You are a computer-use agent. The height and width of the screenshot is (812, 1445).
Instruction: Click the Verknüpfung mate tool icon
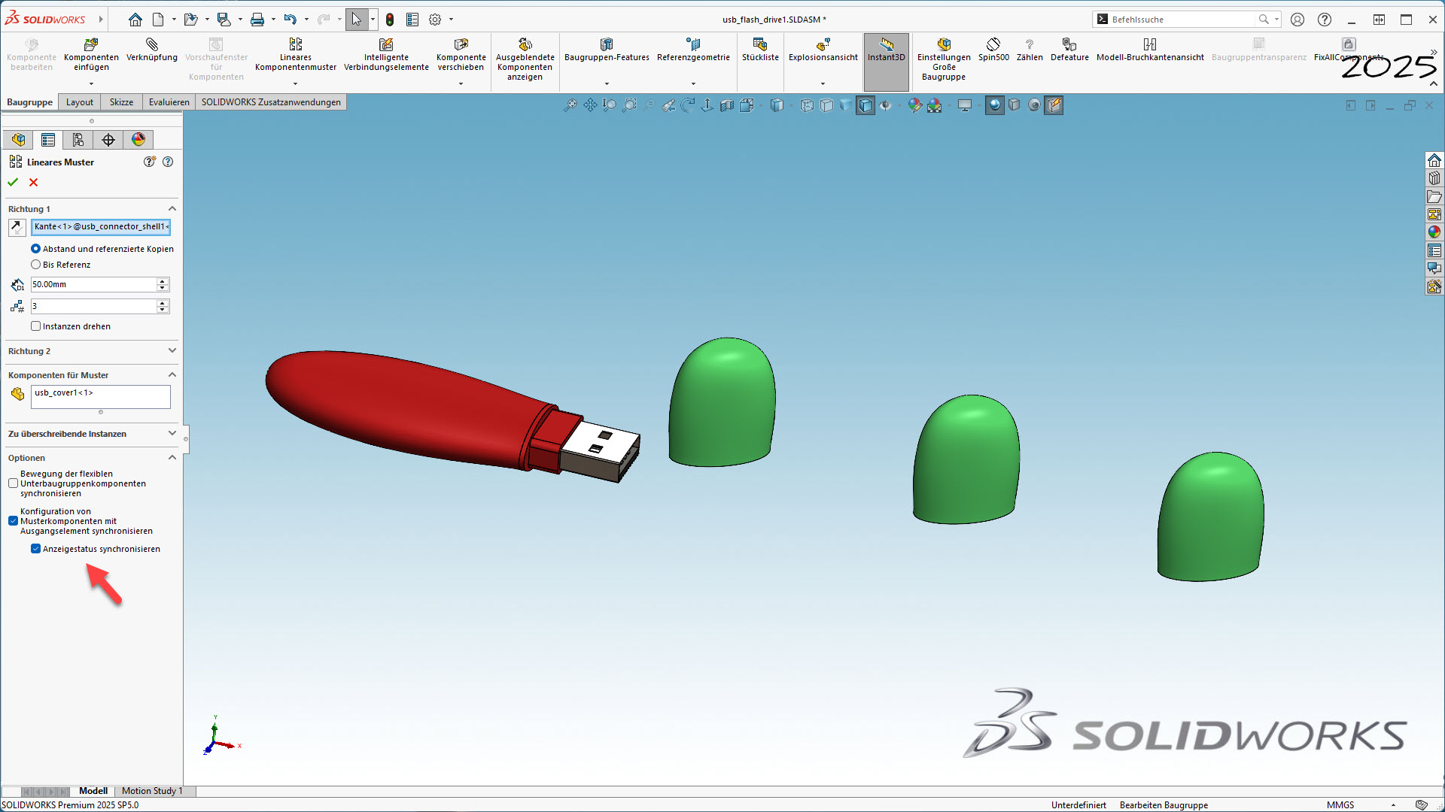[152, 45]
